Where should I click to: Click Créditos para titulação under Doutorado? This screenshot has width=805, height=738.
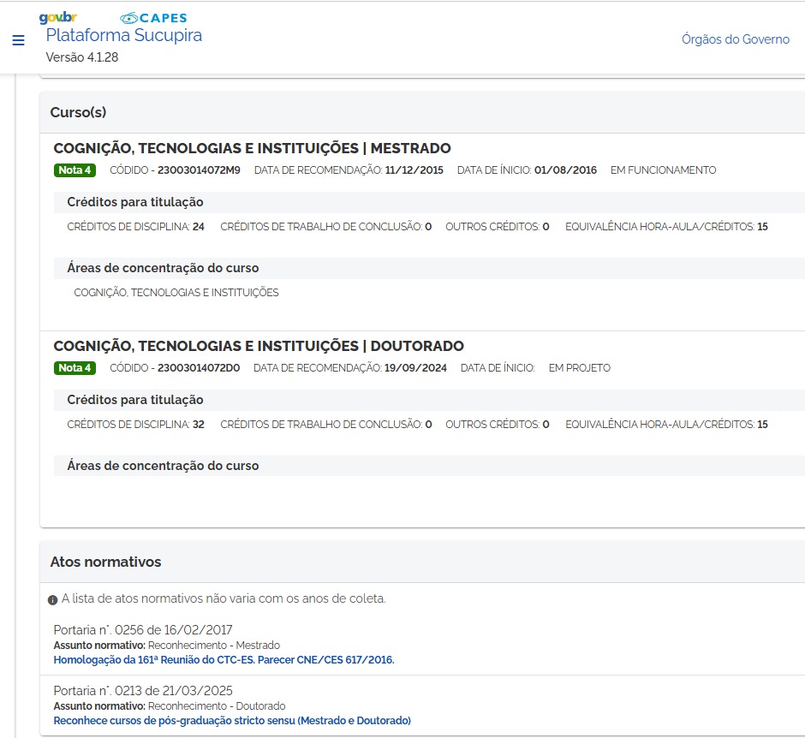135,400
